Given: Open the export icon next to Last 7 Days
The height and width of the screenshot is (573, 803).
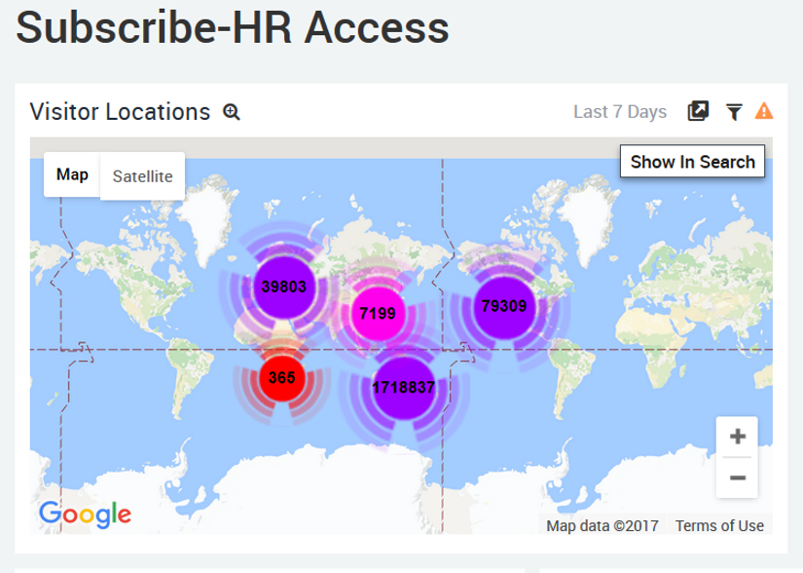Looking at the screenshot, I should tap(698, 111).
